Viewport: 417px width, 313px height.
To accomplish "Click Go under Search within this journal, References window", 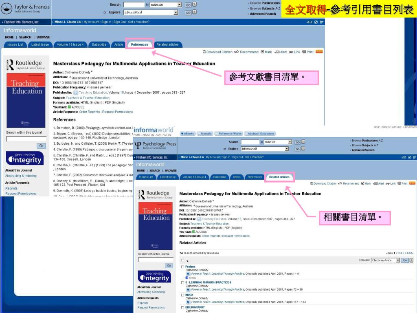I will 42,146.
